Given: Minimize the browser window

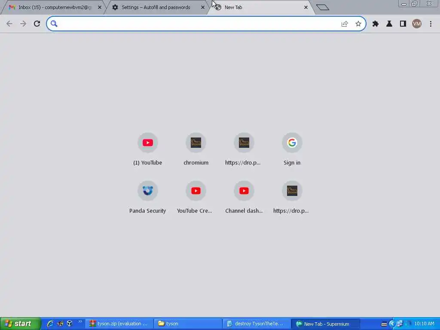Looking at the screenshot, I should [x=403, y=4].
